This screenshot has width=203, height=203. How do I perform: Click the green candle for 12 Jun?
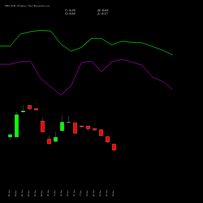(62, 126)
